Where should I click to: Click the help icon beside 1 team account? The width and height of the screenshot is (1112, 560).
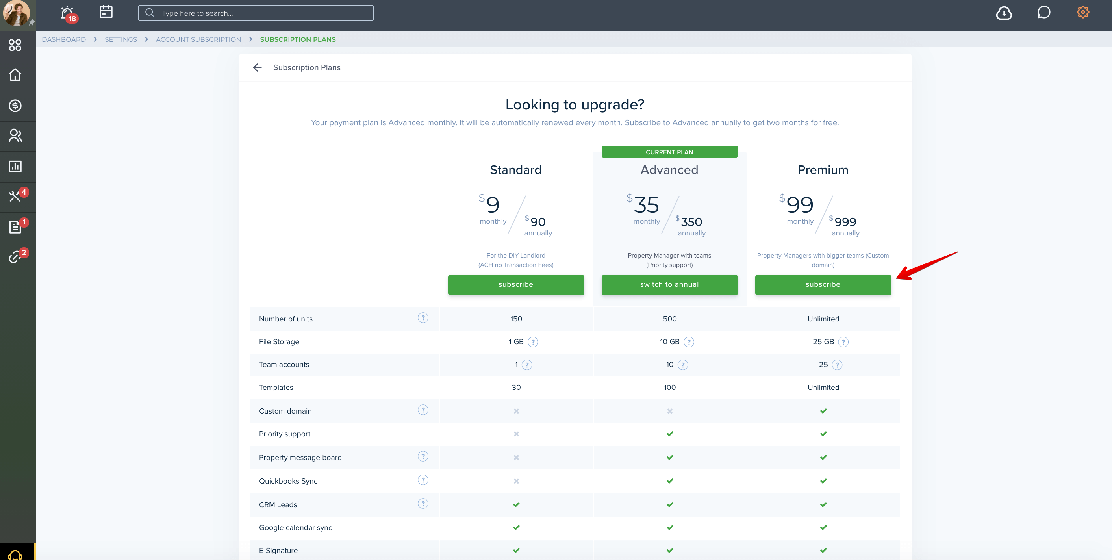pos(526,365)
